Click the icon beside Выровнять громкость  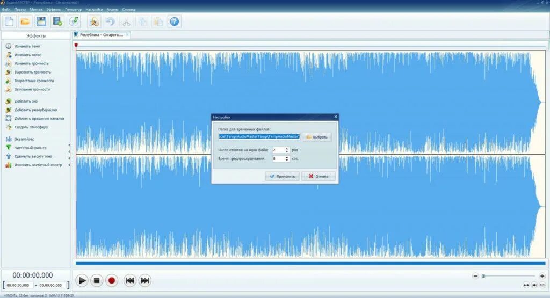9,72
